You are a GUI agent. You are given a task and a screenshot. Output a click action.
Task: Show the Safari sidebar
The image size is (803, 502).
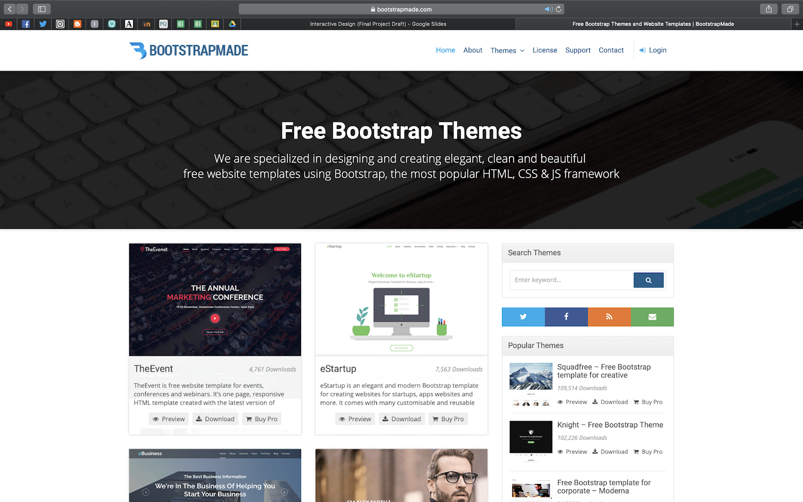tap(42, 9)
